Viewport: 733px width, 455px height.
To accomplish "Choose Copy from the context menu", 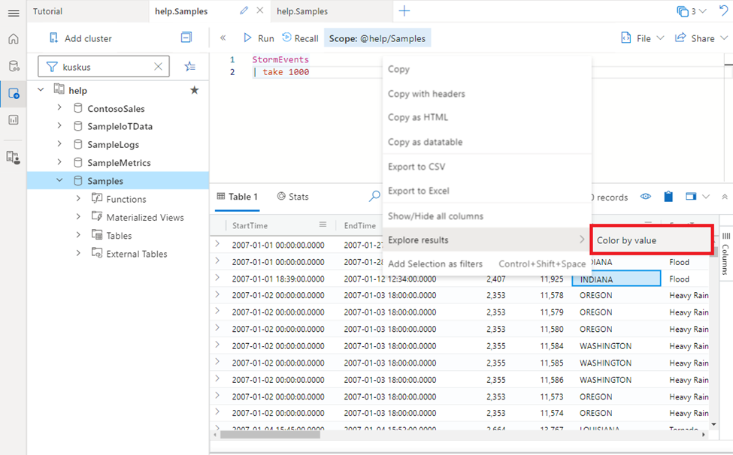I will coord(487,69).
